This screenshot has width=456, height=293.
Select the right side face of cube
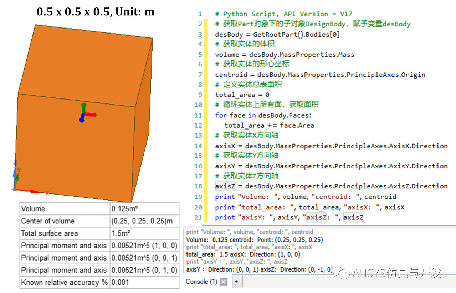[x=143, y=121]
